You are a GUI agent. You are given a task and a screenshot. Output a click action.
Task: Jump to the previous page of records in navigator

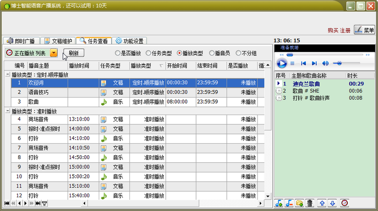(13, 203)
